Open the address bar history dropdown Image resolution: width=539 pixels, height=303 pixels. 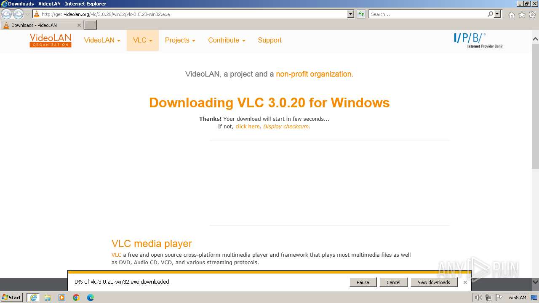coord(351,14)
